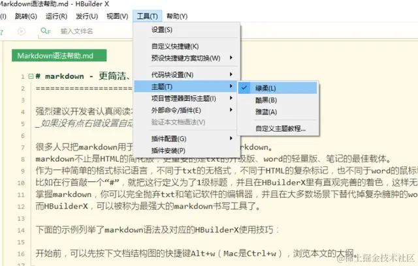Expand the 主题(T) submenu entry

(185, 87)
